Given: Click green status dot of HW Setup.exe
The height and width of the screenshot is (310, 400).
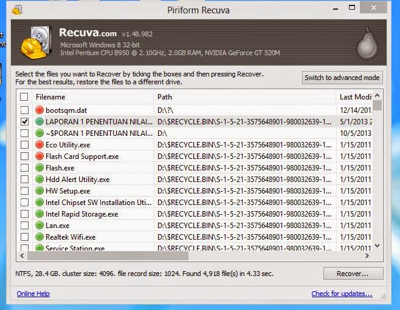Looking at the screenshot, I should (40, 190).
